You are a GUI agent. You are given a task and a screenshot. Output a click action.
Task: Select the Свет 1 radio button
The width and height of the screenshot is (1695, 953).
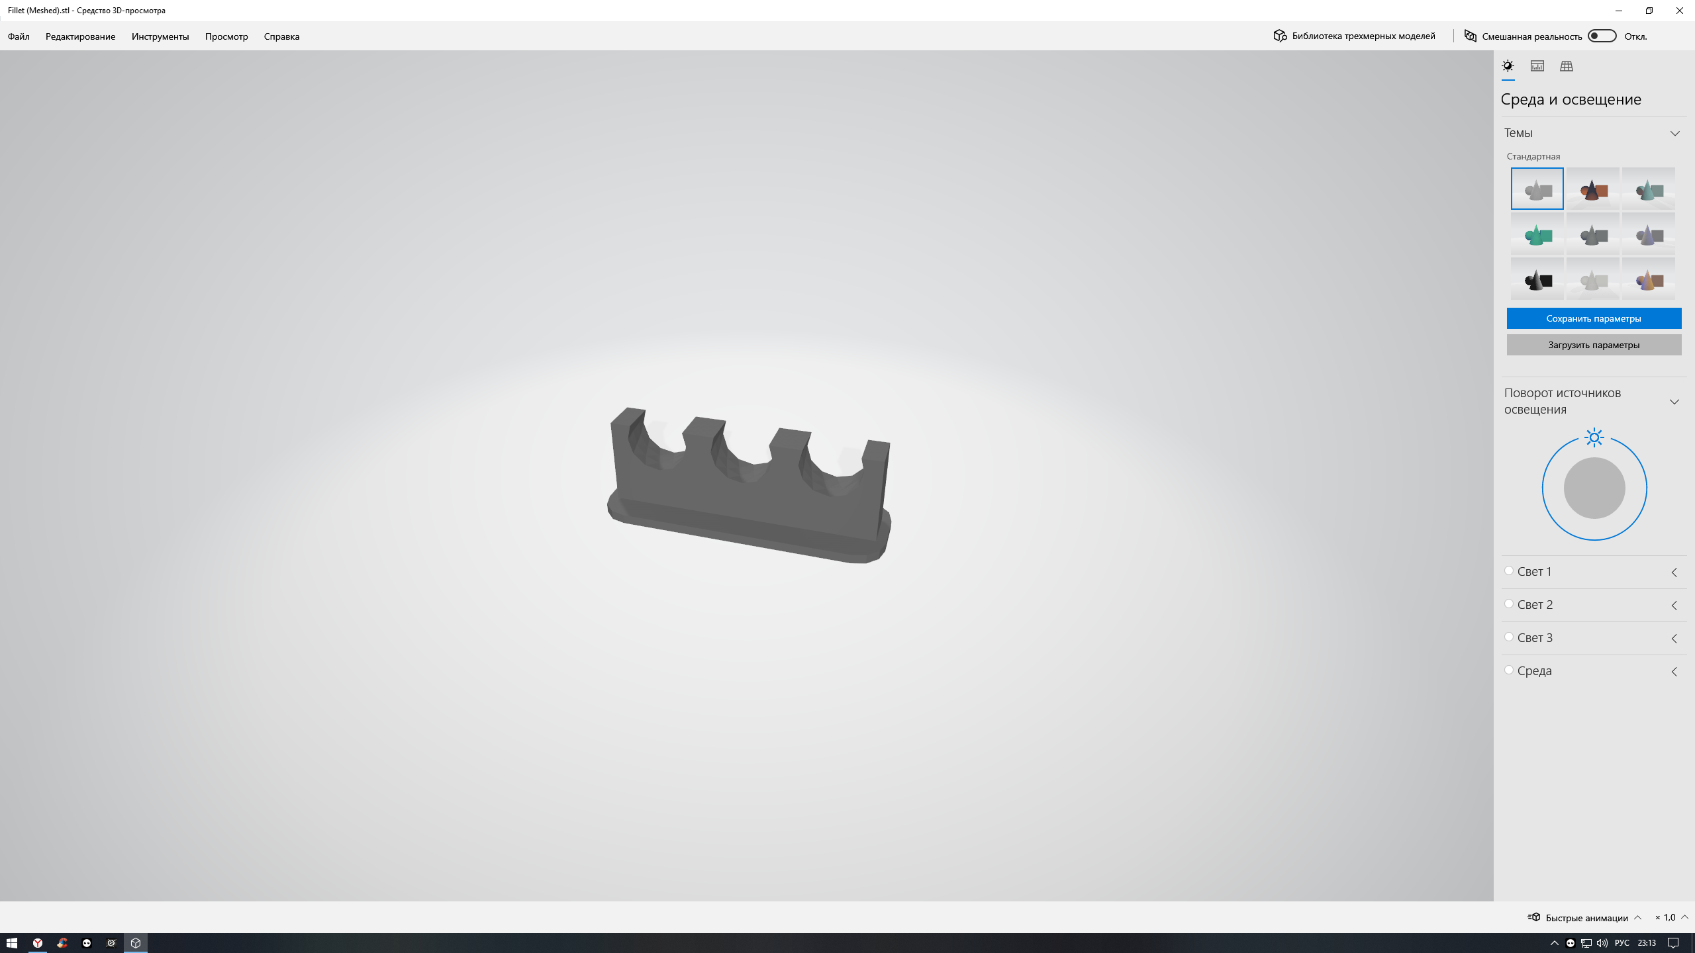[x=1509, y=570]
